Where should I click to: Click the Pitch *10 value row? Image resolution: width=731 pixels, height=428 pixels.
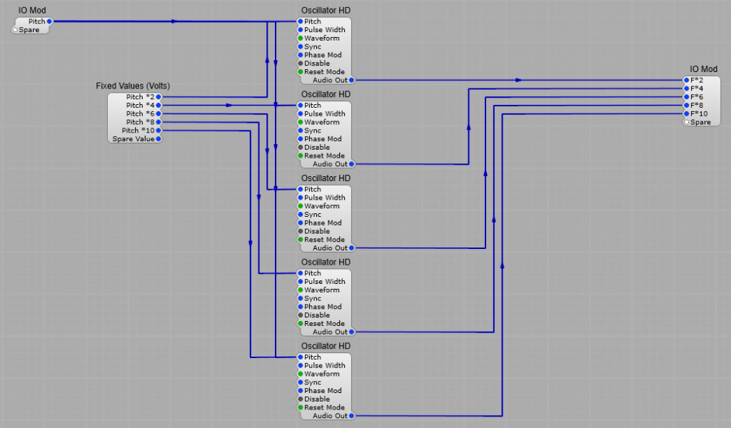(140, 131)
